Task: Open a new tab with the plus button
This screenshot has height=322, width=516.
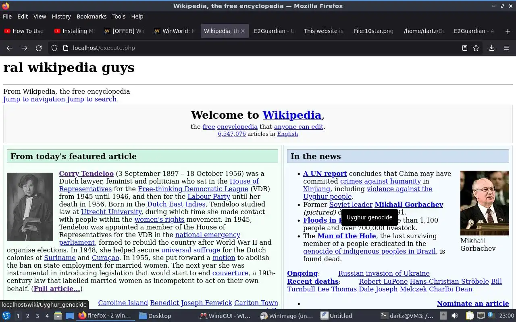Action: [508, 31]
